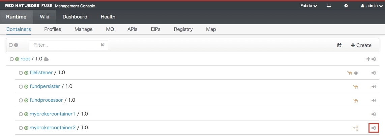Connect to fundprocessor via arrow icon
This screenshot has height=137, width=385.
374,100
